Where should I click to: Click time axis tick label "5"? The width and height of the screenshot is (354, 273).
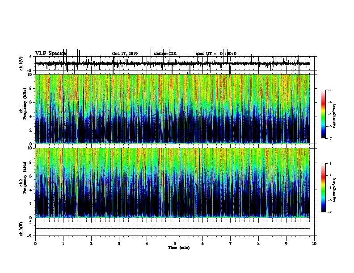[x=175, y=244]
